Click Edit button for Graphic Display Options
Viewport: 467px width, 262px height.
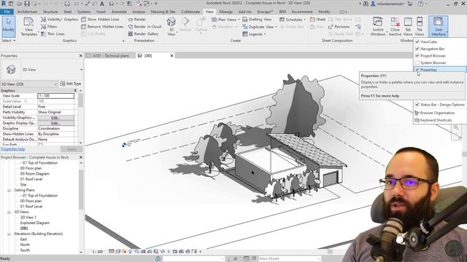pyautogui.click(x=56, y=123)
